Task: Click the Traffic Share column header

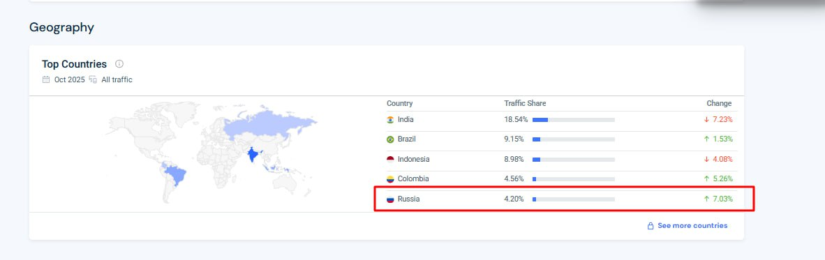Action: point(525,103)
